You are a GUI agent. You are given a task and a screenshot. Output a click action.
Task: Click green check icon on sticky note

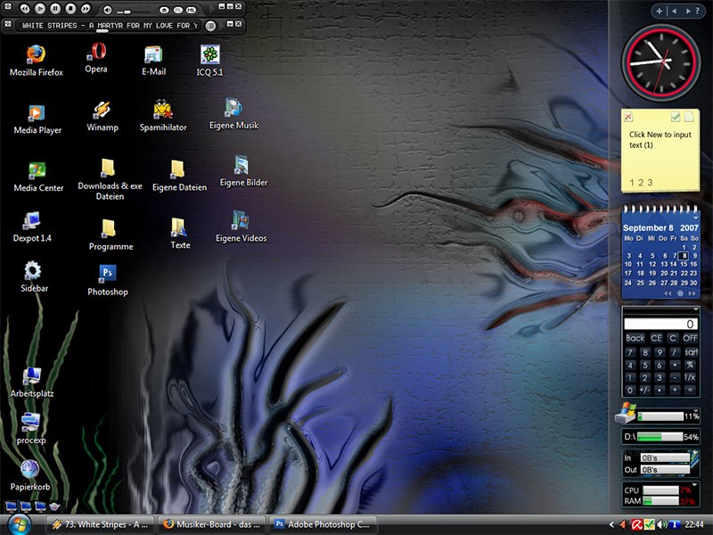pos(676,117)
